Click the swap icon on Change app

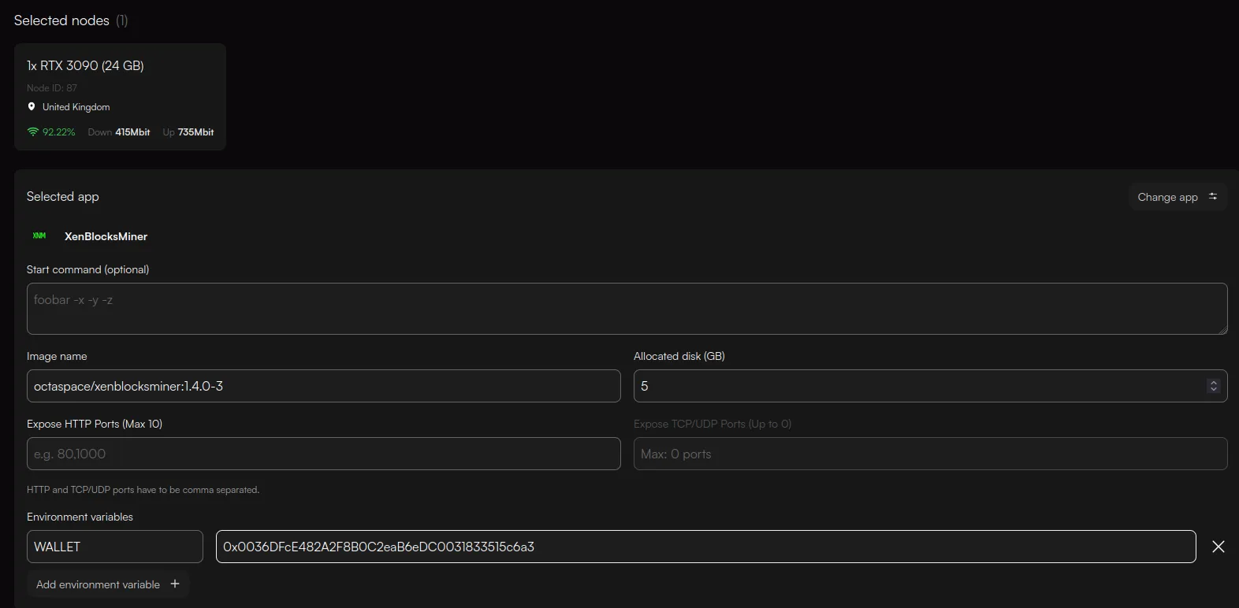pos(1213,196)
